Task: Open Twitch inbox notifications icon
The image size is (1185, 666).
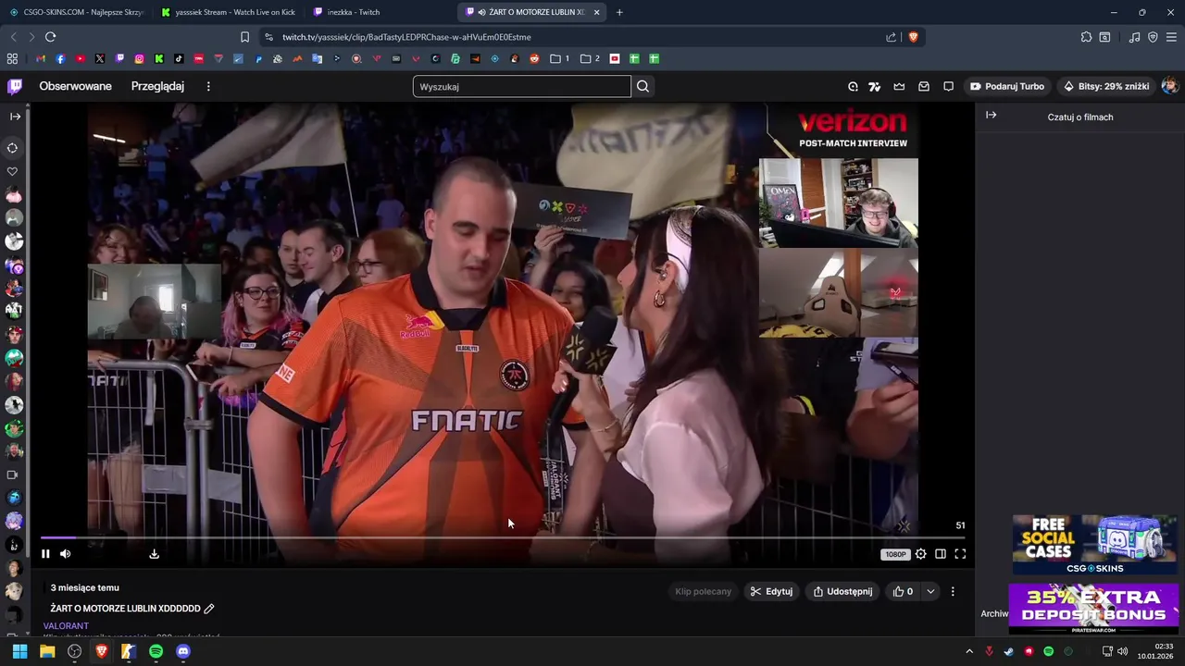Action: click(x=924, y=87)
